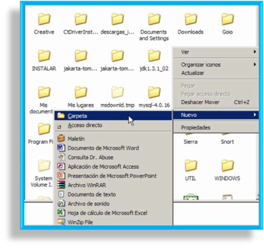Open the Mis lugares folder icon

tap(81, 92)
